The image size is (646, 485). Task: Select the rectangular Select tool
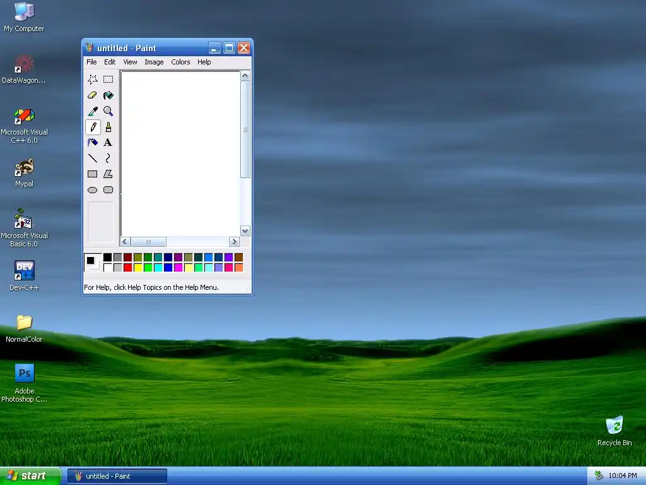109,79
